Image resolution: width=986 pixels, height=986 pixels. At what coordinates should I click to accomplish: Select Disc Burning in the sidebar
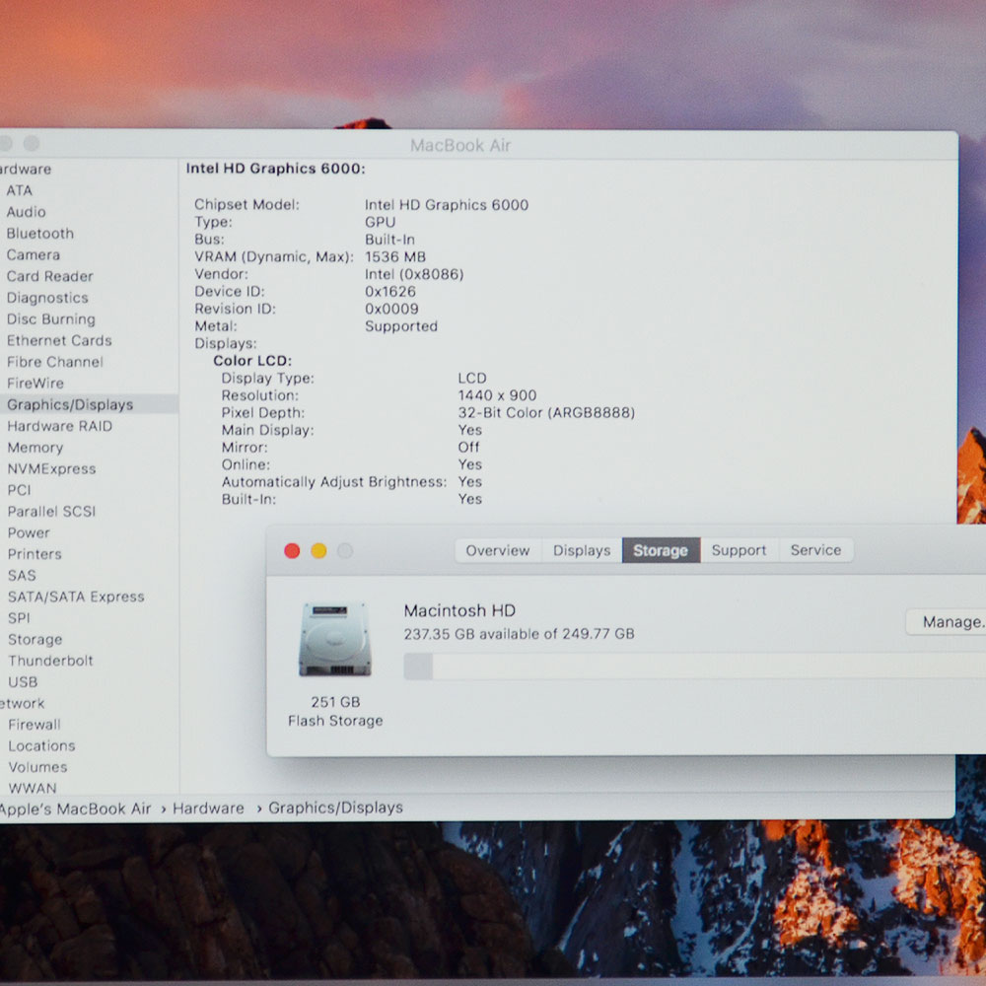click(51, 318)
